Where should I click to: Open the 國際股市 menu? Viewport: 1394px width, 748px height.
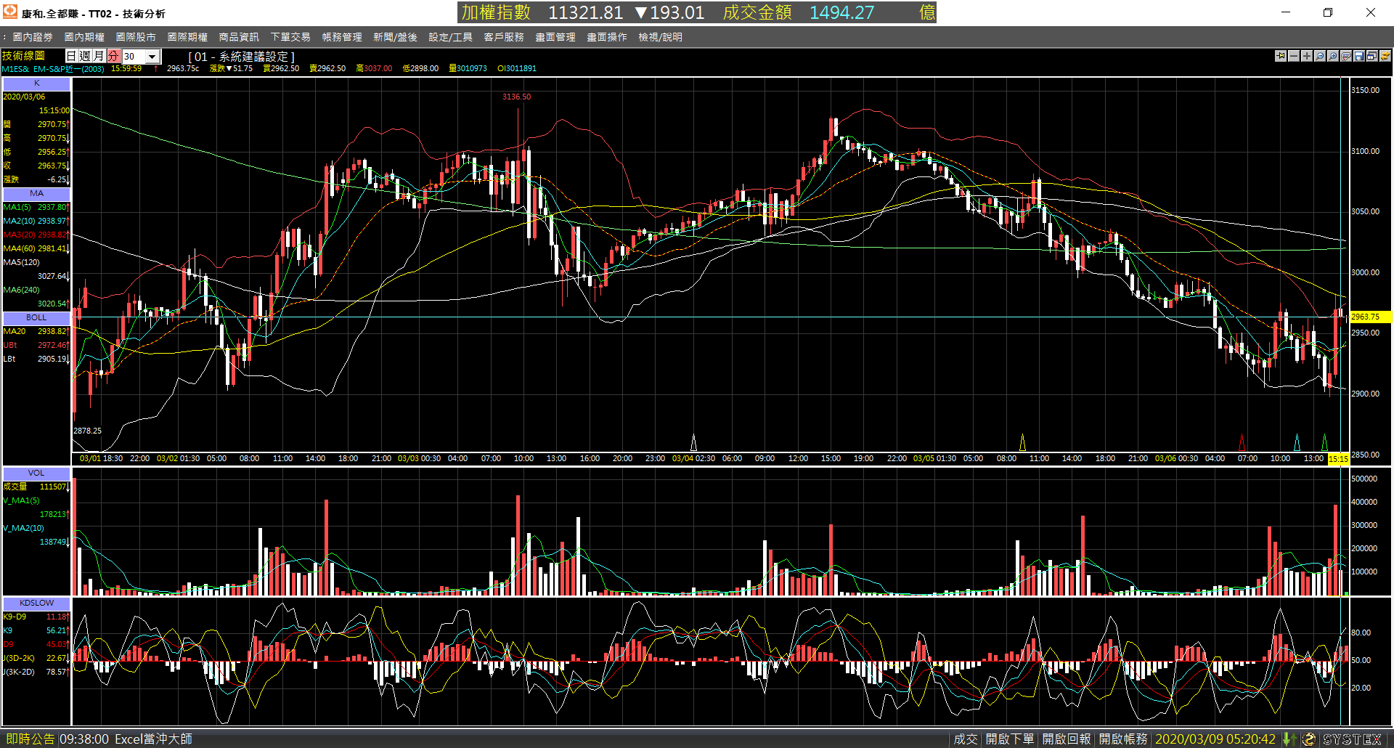coord(136,37)
